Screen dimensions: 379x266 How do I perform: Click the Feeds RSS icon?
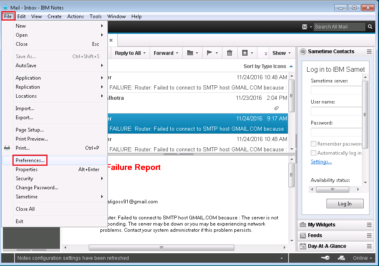coord(303,235)
